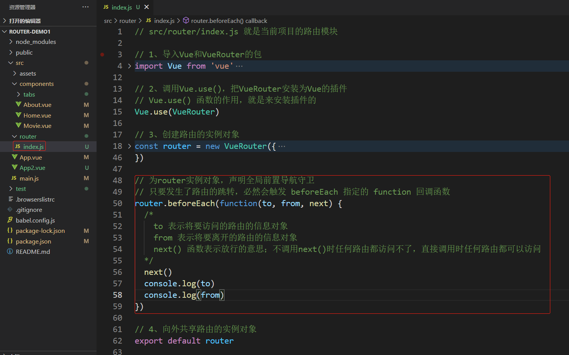Image resolution: width=569 pixels, height=355 pixels.
Task: Place cursor on 'export default router' line
Action: click(184, 341)
